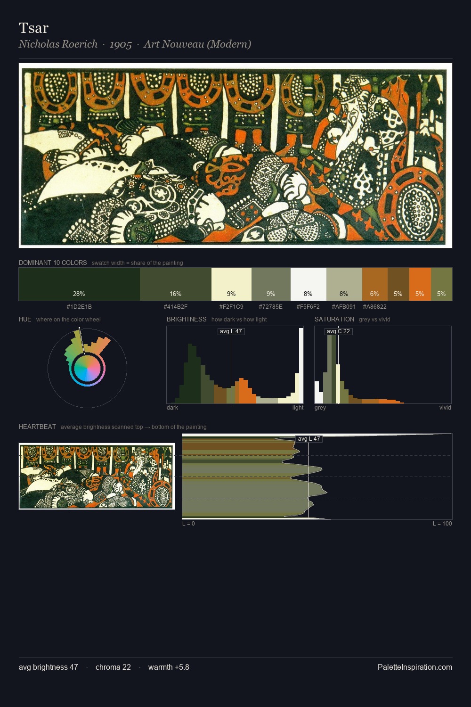
Task: Click the 'DOMINANT 10 COLORS' heading
Action: point(53,263)
